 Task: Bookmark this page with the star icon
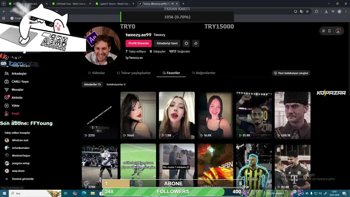point(307,11)
